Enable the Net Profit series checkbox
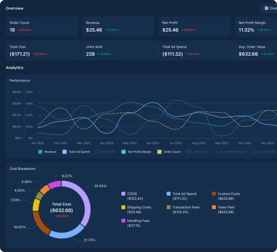This screenshot has width=277, height=252. [98, 152]
